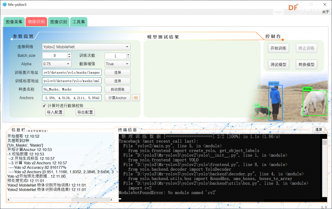Click the 计算Anchor button
Screen dimensions: 332x209
tap(117, 98)
